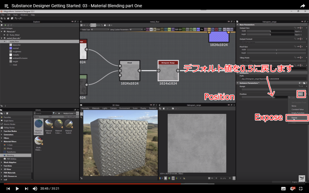Image resolution: width=309 pixels, height=193 pixels.
Task: Choose Constant Value in the context menu
Action: (297, 109)
